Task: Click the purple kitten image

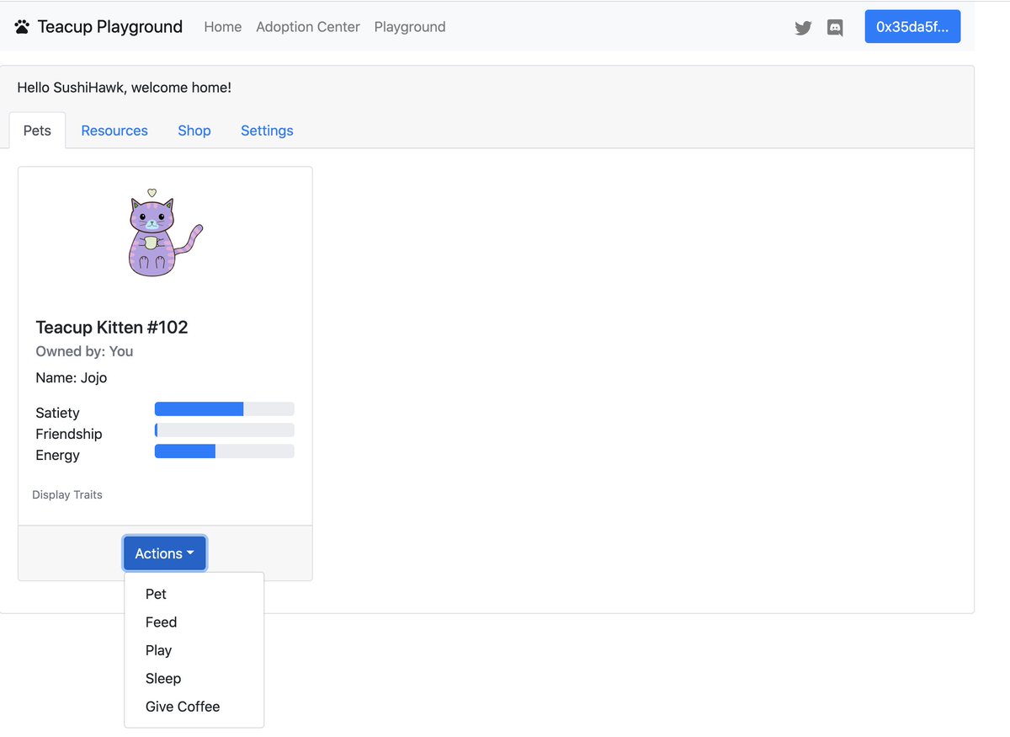Action: 165,233
